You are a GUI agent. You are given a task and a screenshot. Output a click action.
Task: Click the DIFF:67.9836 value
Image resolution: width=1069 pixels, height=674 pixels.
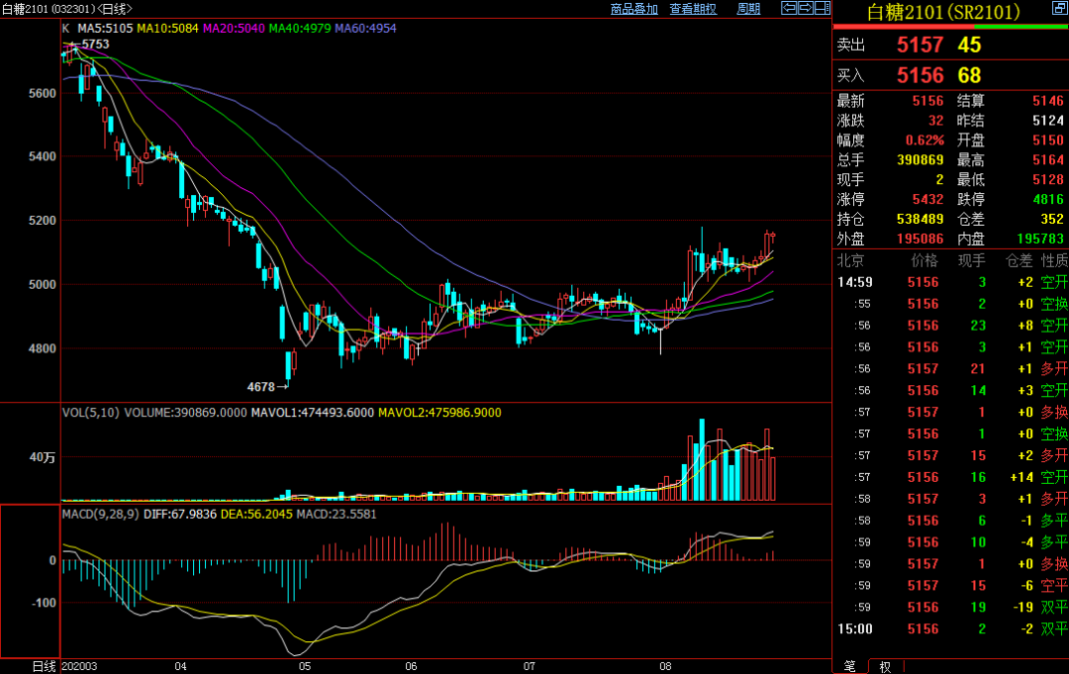point(180,514)
